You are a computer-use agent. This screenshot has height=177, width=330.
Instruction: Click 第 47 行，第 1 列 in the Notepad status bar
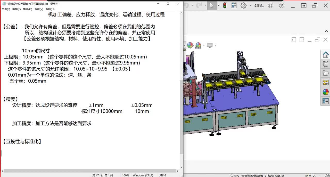click(x=103, y=175)
